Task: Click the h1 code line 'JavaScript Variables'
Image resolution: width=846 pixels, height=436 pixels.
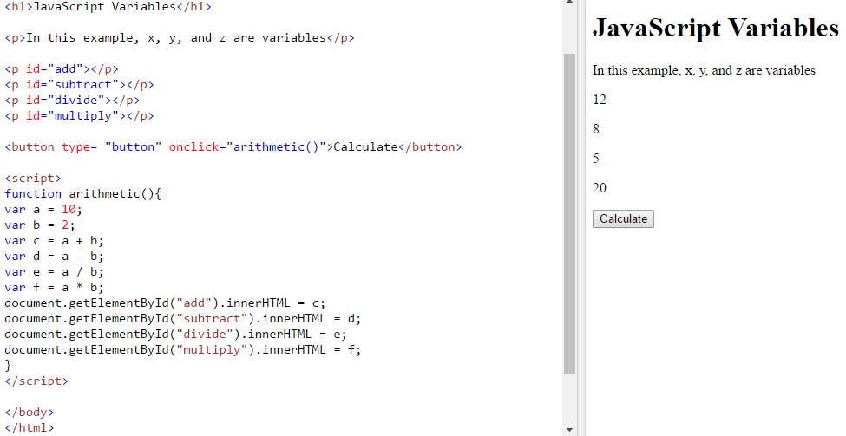Action: click(x=108, y=6)
